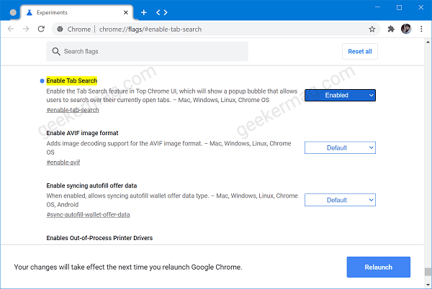The image size is (432, 289).
Task: Click the Enable Tab Search heading
Action: pos(71,81)
